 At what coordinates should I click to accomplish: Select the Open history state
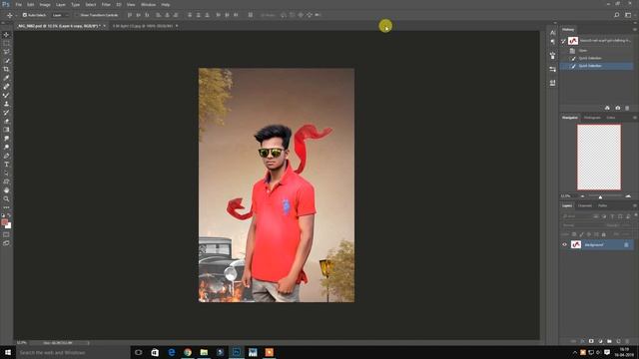(597, 51)
